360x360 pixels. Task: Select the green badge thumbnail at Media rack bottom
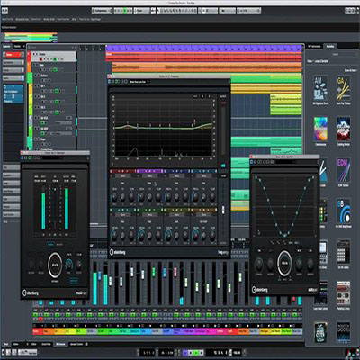pyautogui.click(x=320, y=332)
